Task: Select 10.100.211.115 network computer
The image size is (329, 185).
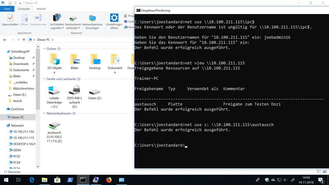Action: point(23,138)
